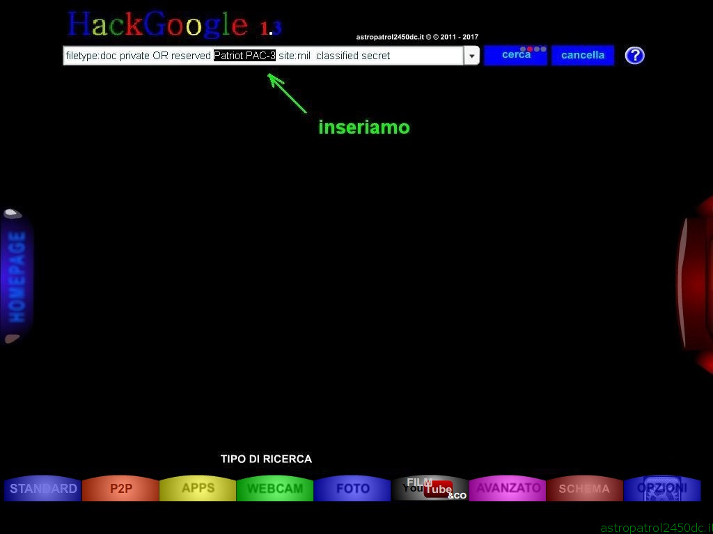
Task: Select the AVANZATO search type tab
Action: coord(508,488)
